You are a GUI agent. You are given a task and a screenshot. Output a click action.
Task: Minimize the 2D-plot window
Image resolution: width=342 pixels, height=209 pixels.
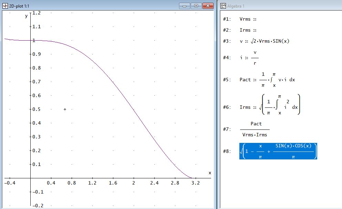185,6
